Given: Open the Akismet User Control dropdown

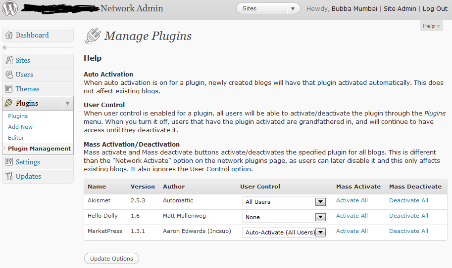Looking at the screenshot, I should [284, 202].
